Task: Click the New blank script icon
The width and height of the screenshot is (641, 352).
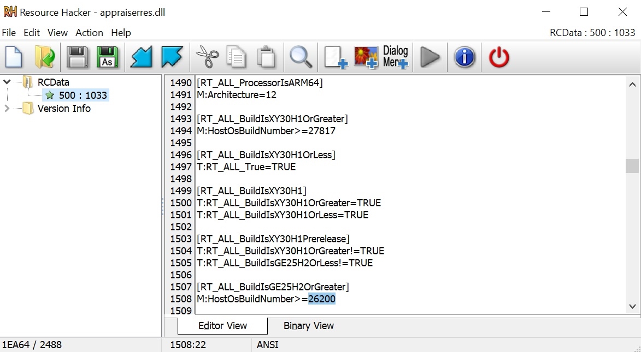Action: (x=14, y=57)
